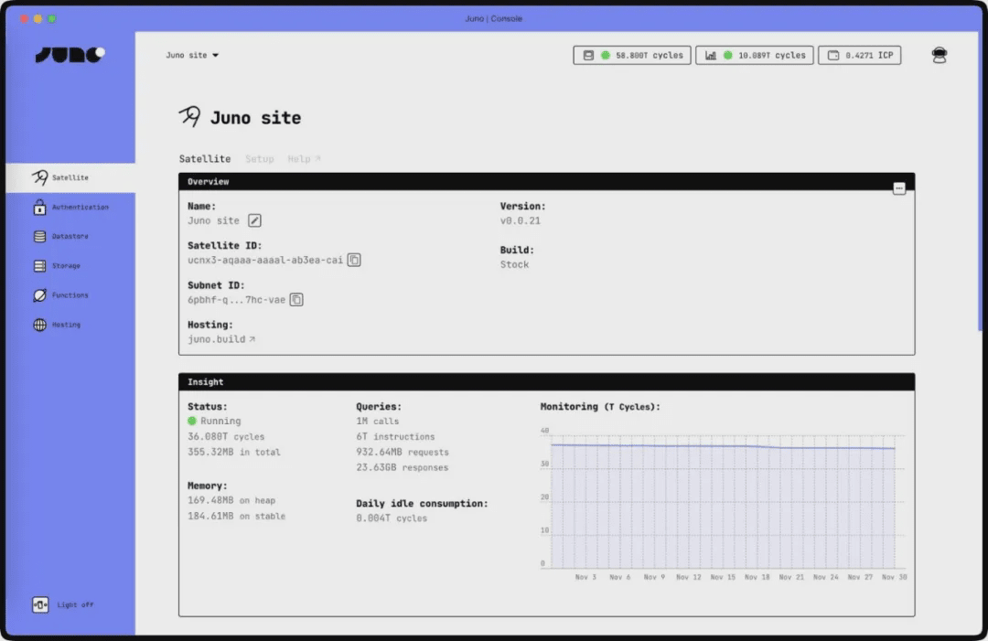988x641 pixels.
Task: Open Storage section in sidebar
Action: point(70,266)
